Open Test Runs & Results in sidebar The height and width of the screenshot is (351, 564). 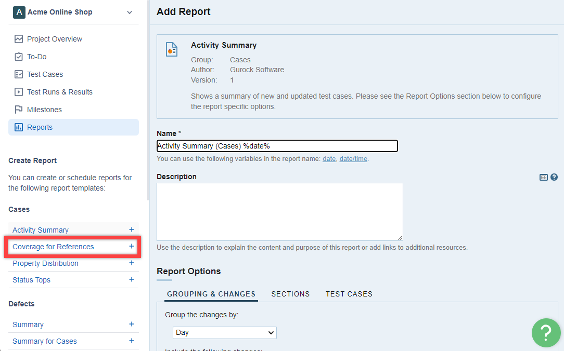pyautogui.click(x=59, y=92)
